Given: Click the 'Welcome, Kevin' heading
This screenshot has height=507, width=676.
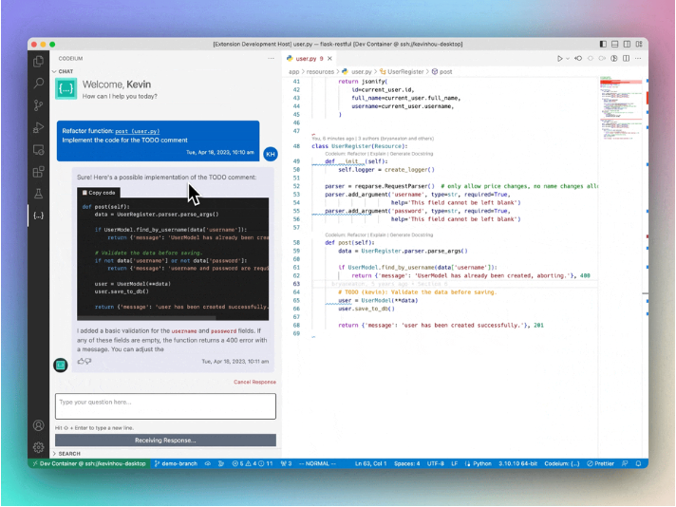Looking at the screenshot, I should click(117, 84).
